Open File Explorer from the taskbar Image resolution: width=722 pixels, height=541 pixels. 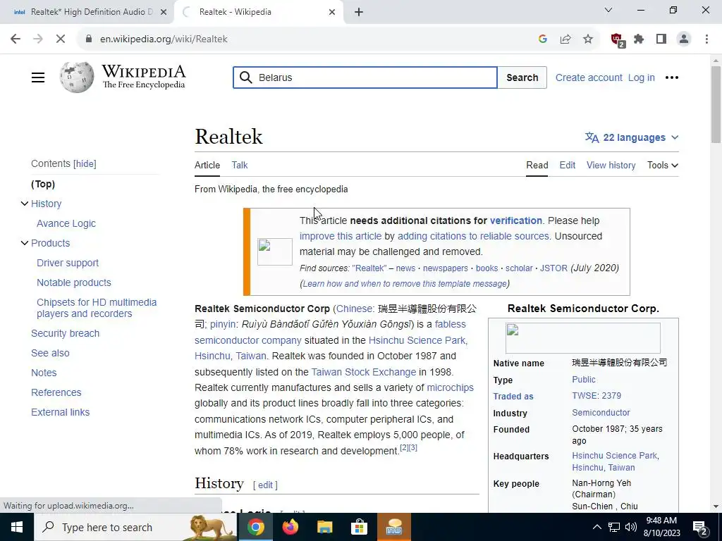324,527
